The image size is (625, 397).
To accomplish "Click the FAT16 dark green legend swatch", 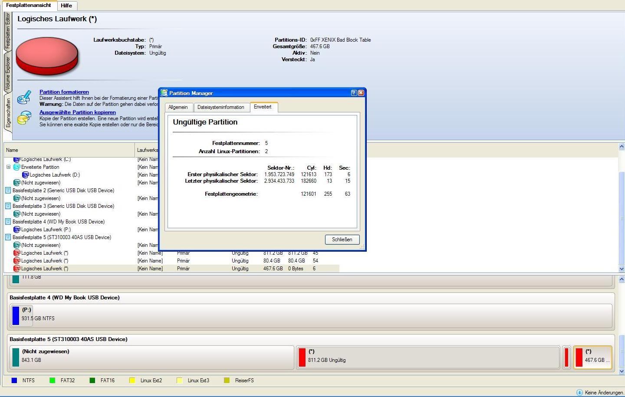I will click(x=92, y=381).
